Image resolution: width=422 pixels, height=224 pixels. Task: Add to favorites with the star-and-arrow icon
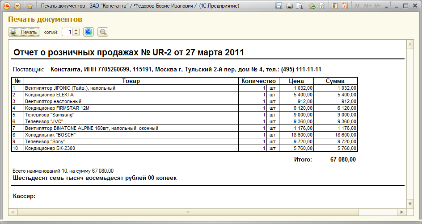click(x=312, y=6)
